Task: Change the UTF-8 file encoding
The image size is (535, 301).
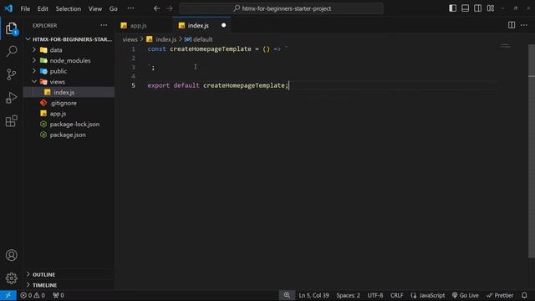Action: (375, 295)
